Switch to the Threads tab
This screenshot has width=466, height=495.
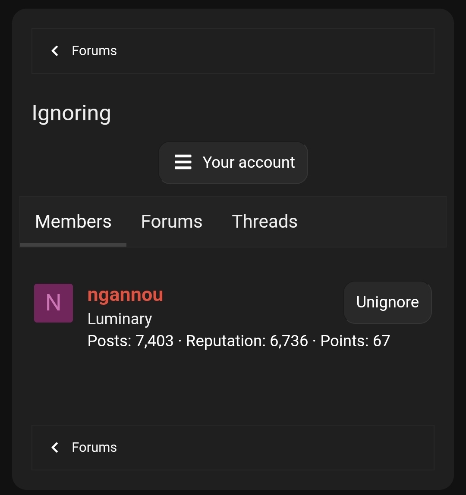(x=264, y=222)
